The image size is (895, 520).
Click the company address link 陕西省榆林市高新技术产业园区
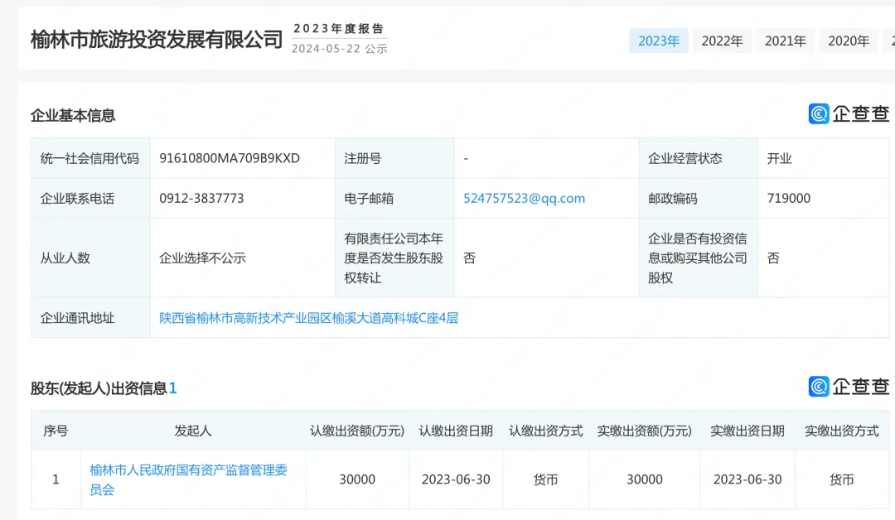tap(308, 318)
